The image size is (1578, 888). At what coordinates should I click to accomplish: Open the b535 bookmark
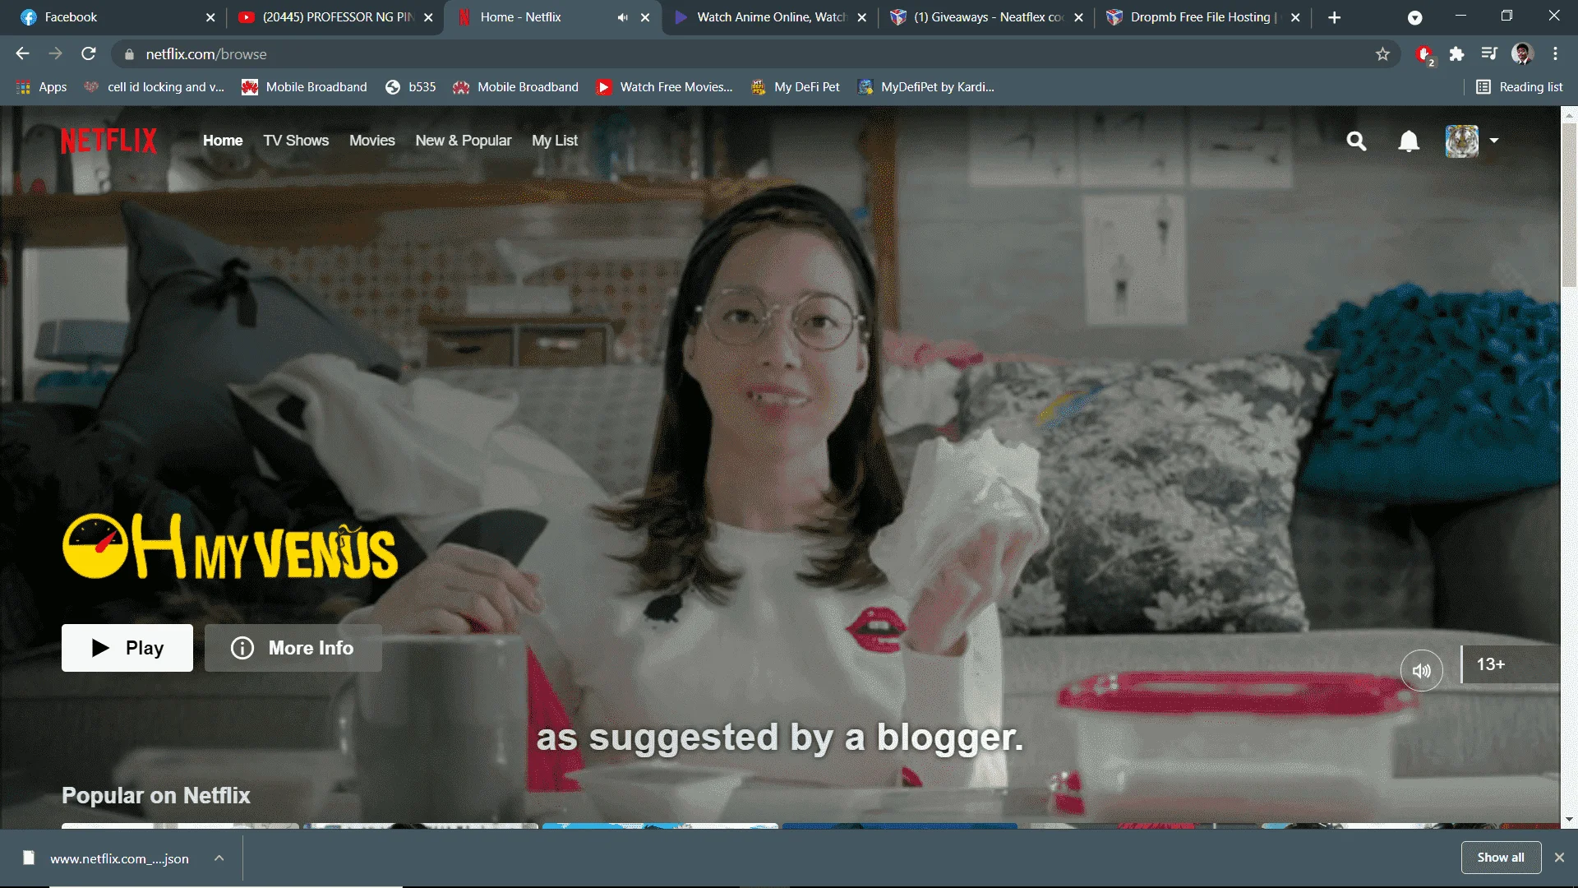pos(411,87)
